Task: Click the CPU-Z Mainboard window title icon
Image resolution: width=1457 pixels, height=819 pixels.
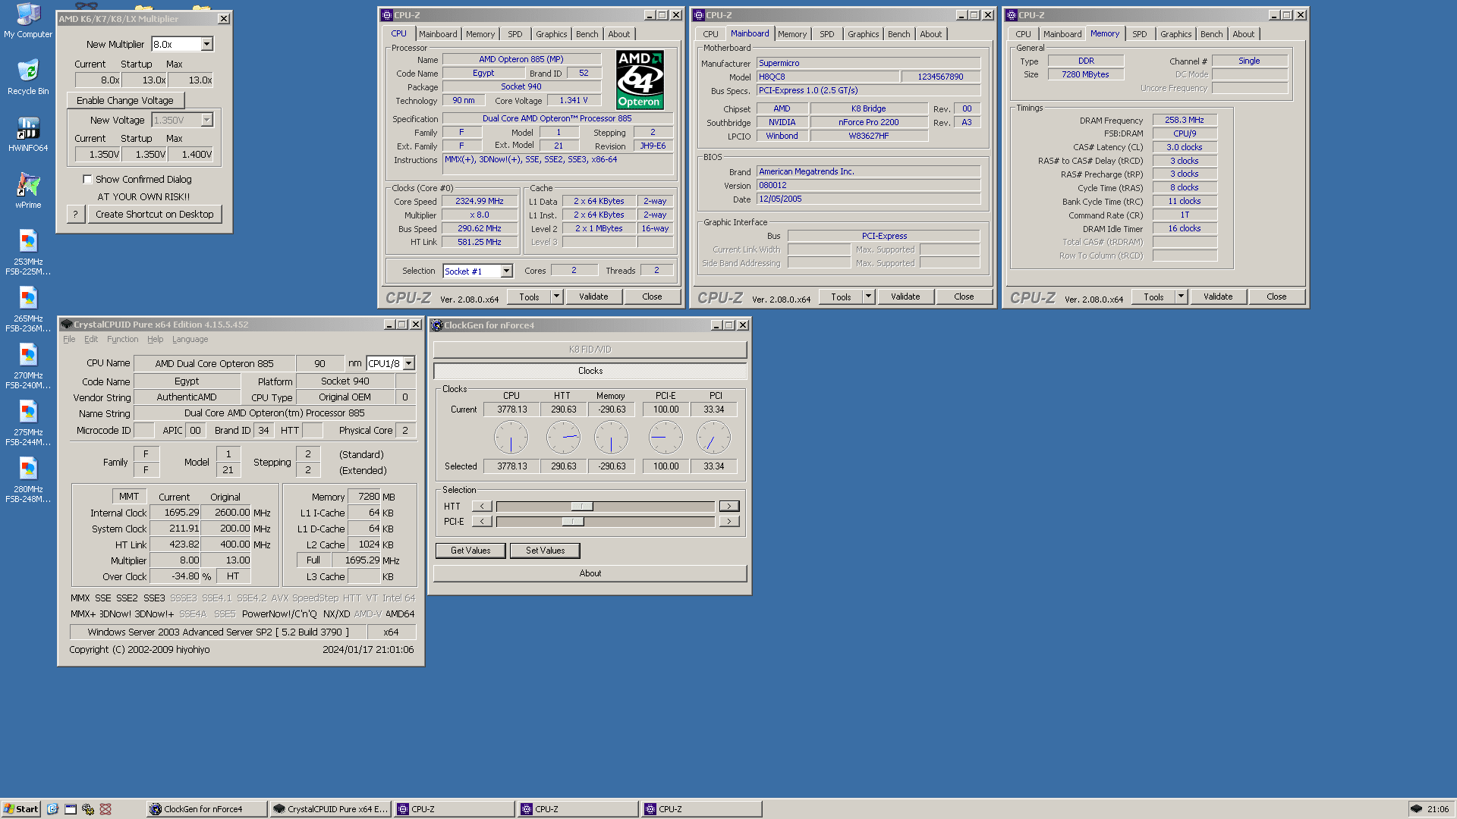Action: click(699, 15)
